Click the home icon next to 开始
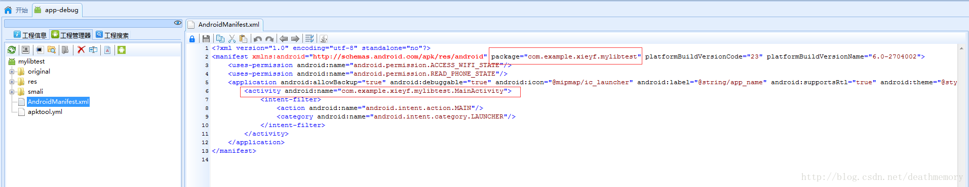 (8, 10)
